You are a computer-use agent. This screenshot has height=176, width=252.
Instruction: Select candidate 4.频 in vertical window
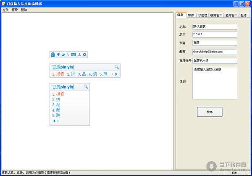(x=56, y=110)
